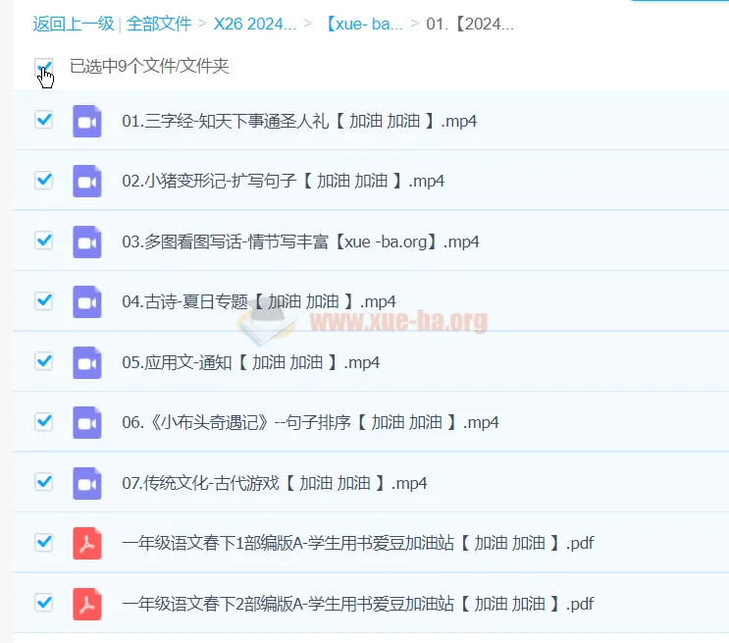Open the 【xue- ba... breadcrumb folder

[363, 24]
